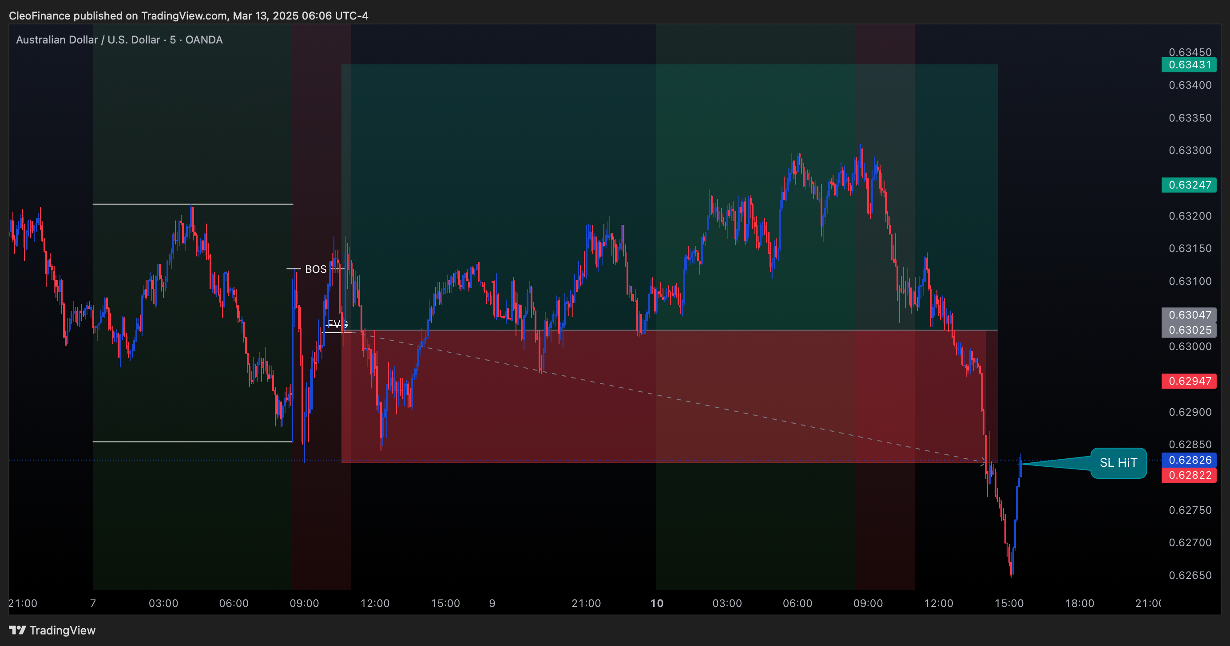1230x646 pixels.
Task: Click the blue 0.62826 current price tag
Action: pyautogui.click(x=1189, y=460)
